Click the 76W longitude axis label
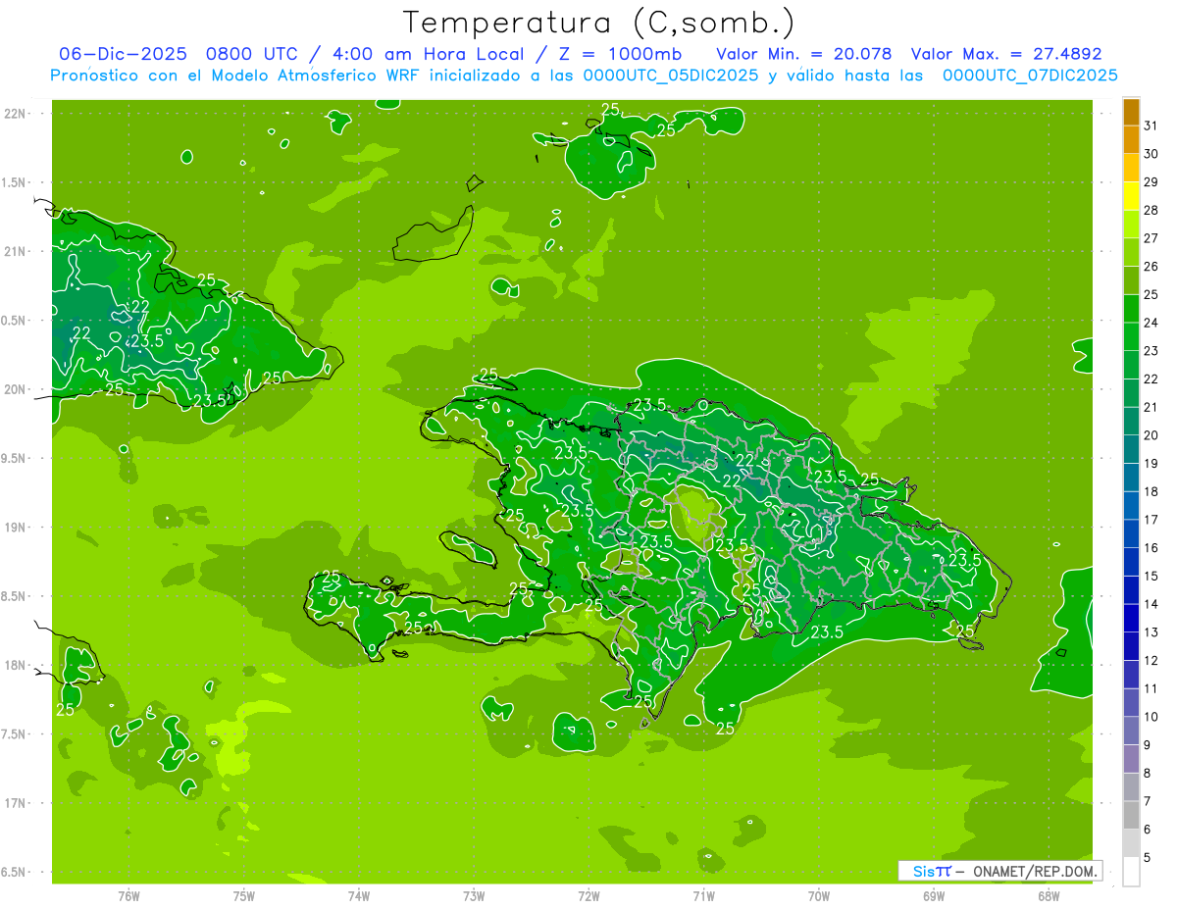 tap(128, 895)
